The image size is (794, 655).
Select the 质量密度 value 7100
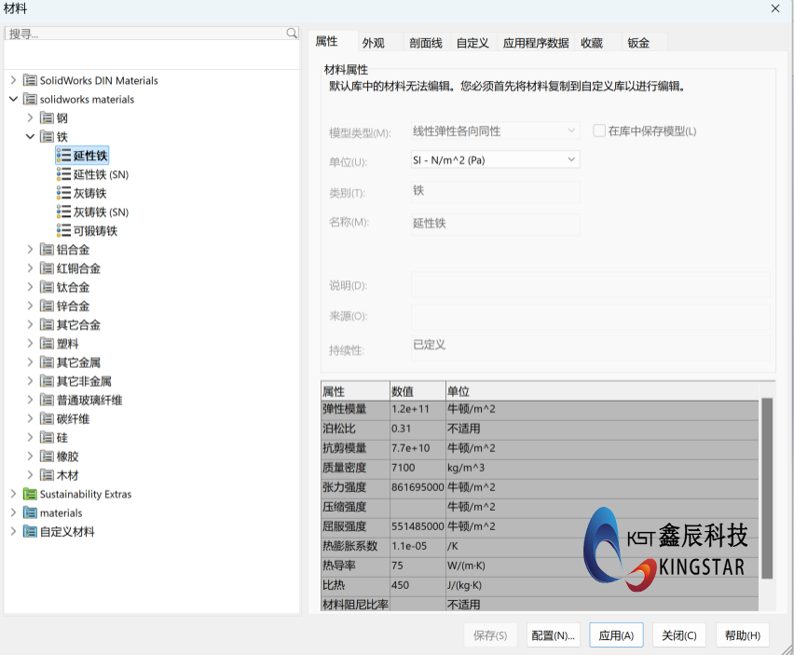coord(404,468)
